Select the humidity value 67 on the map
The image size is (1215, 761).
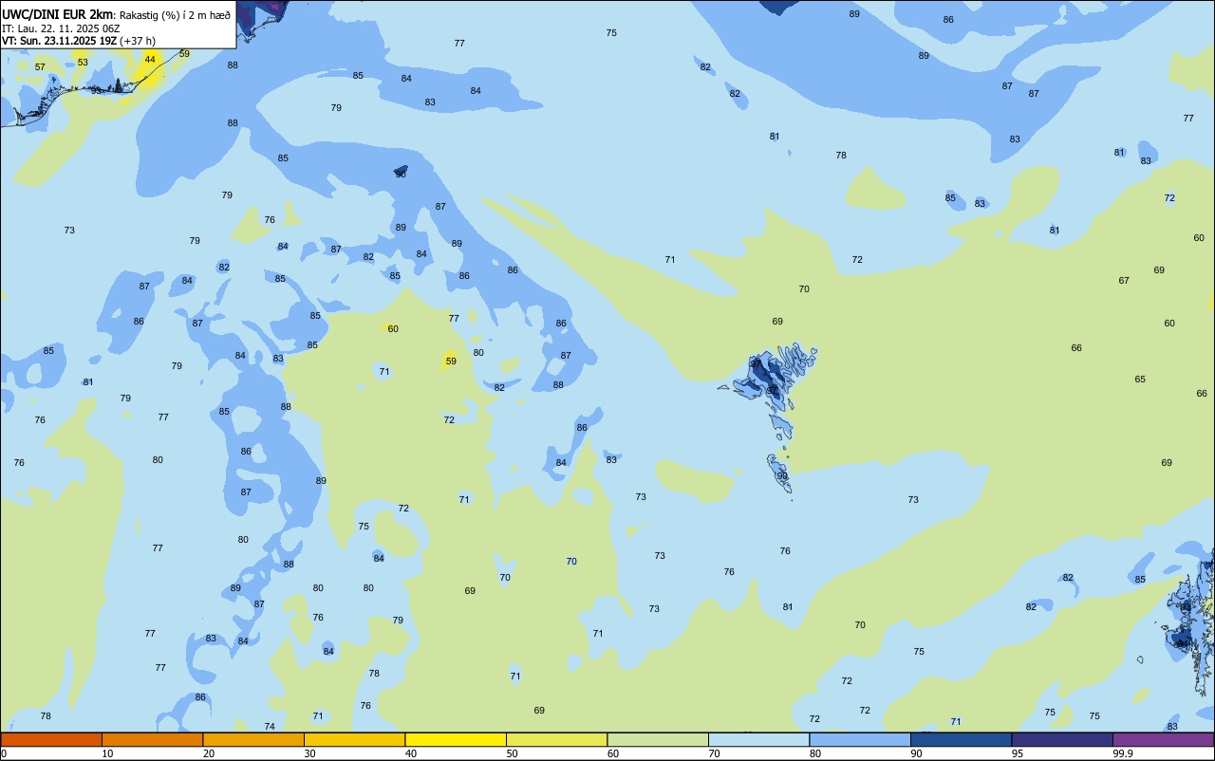pos(1124,281)
